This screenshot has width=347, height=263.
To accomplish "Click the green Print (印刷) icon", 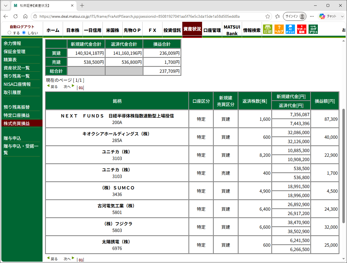I will coord(268,29).
